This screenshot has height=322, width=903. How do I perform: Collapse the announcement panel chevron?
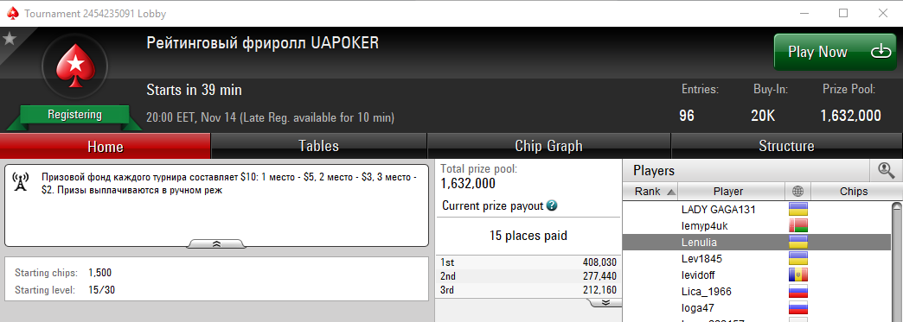coord(216,243)
